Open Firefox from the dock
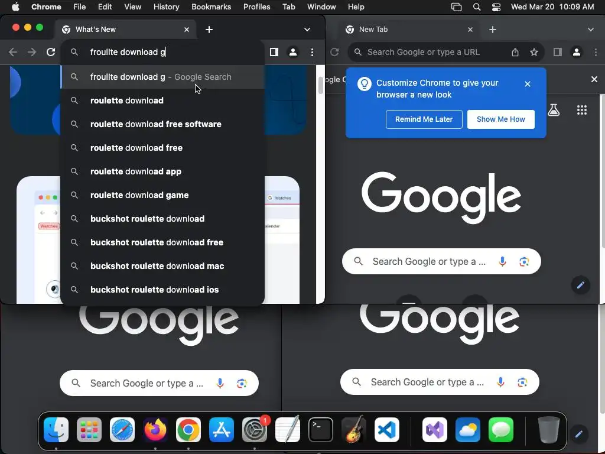605x454 pixels. pos(155,430)
